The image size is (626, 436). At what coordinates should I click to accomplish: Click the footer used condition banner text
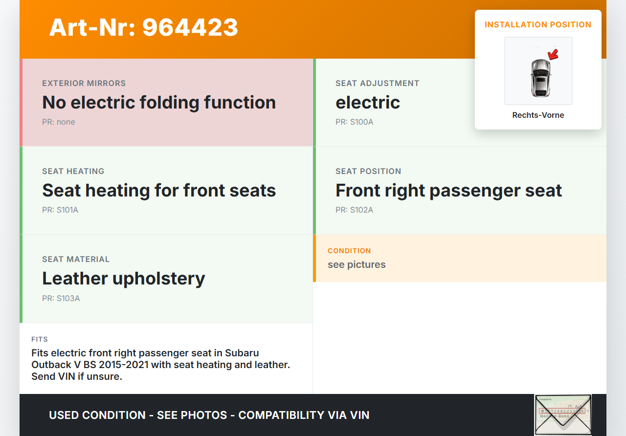(209, 415)
